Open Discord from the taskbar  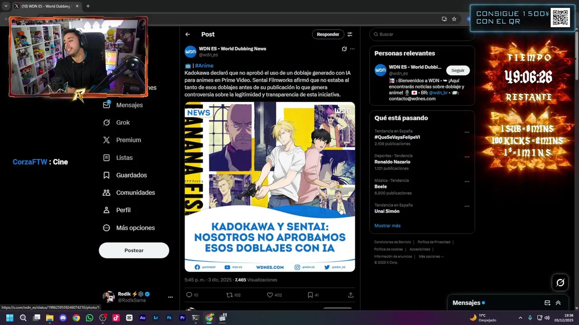(63, 318)
